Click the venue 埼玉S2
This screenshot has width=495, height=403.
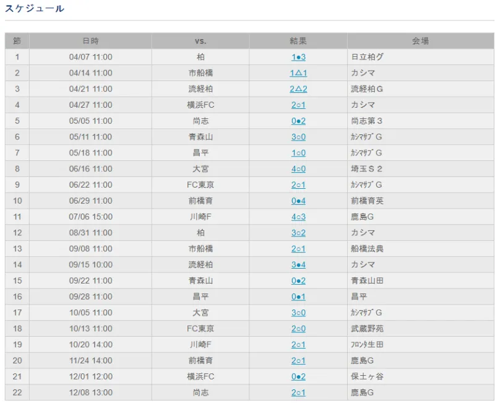(366, 169)
